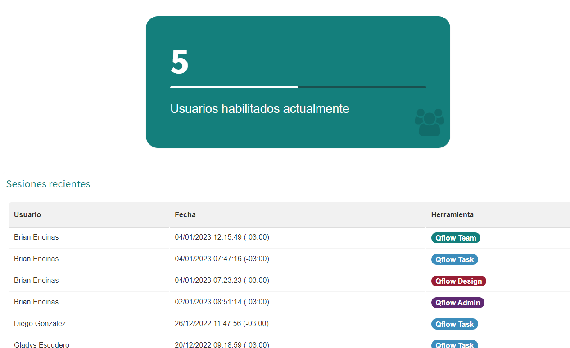Select the Qflow Design badge
570x348 pixels.
459,281
